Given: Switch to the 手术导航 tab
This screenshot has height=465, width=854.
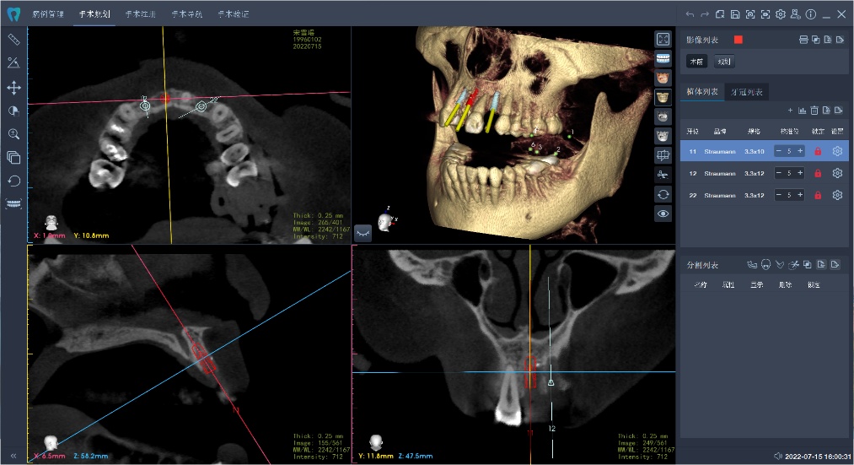Looking at the screenshot, I should [x=187, y=14].
